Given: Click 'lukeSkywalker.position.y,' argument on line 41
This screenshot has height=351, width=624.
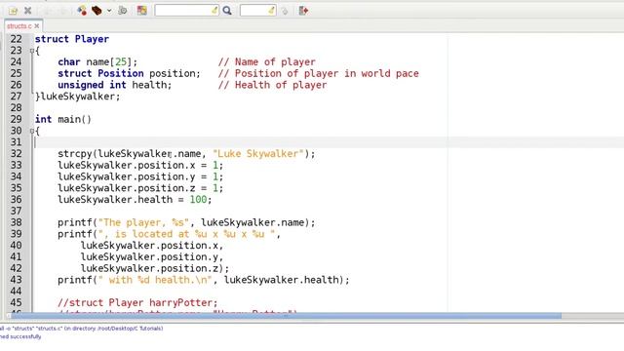Looking at the screenshot, I should point(152,257).
